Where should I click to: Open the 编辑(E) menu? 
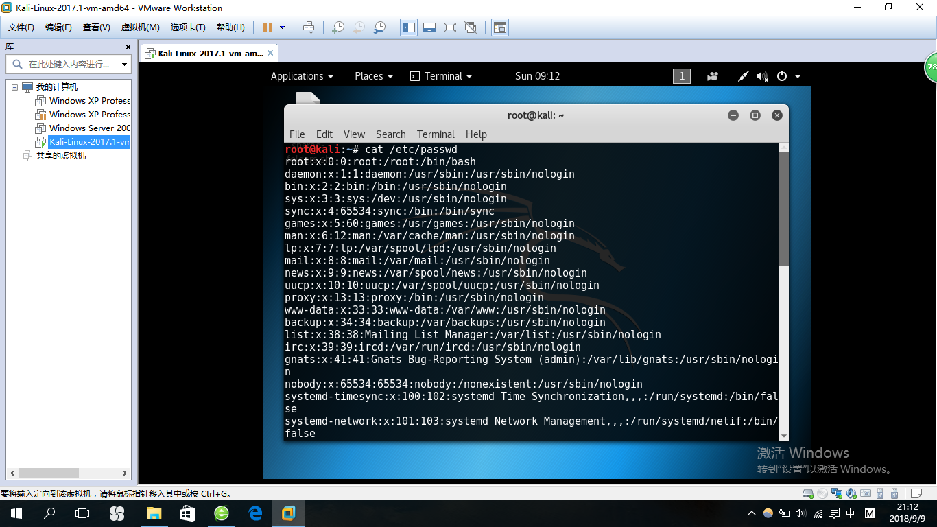click(x=58, y=27)
